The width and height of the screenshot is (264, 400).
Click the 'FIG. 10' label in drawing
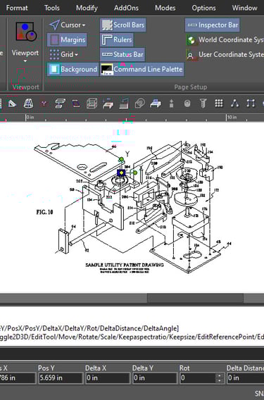coord(44,212)
